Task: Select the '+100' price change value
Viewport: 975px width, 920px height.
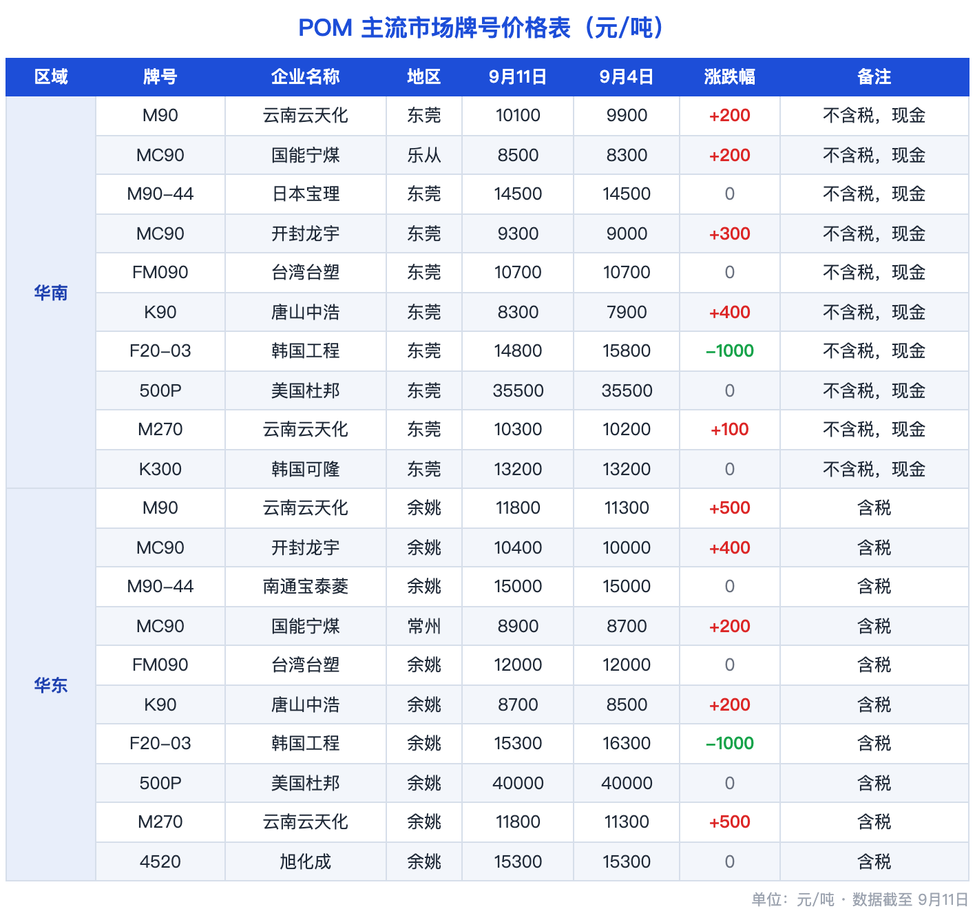Action: click(x=730, y=430)
